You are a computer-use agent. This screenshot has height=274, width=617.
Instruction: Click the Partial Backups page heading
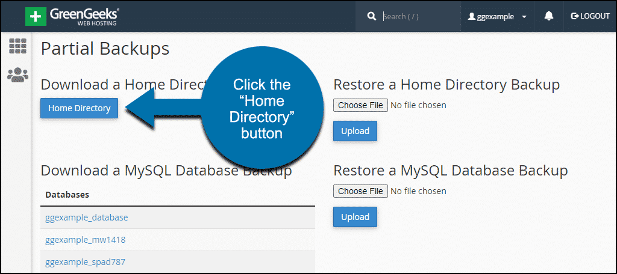105,49
